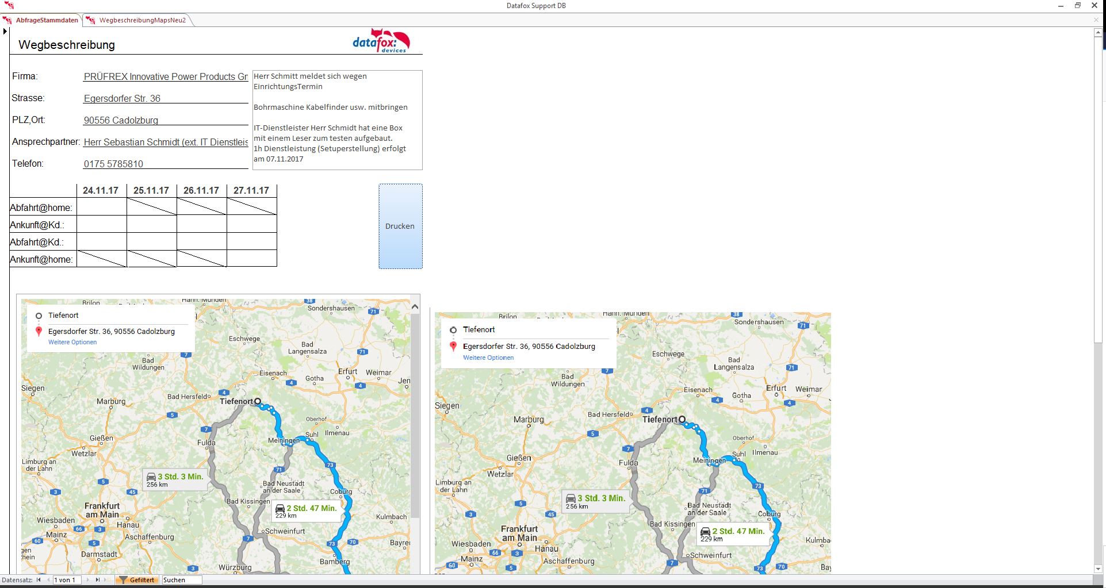Click the left map's scroll up arrow
Screen dimensions: 1106x588
coord(415,307)
